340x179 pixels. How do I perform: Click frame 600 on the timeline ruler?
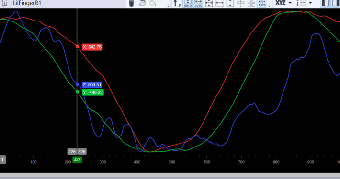point(207,162)
